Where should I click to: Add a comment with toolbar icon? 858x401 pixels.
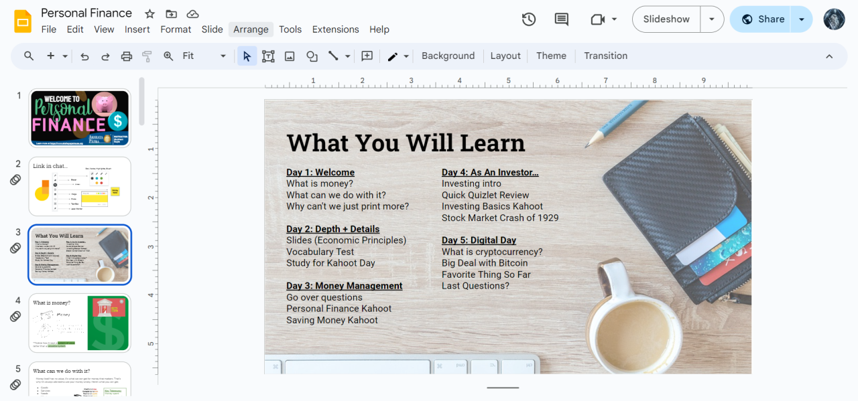(367, 56)
